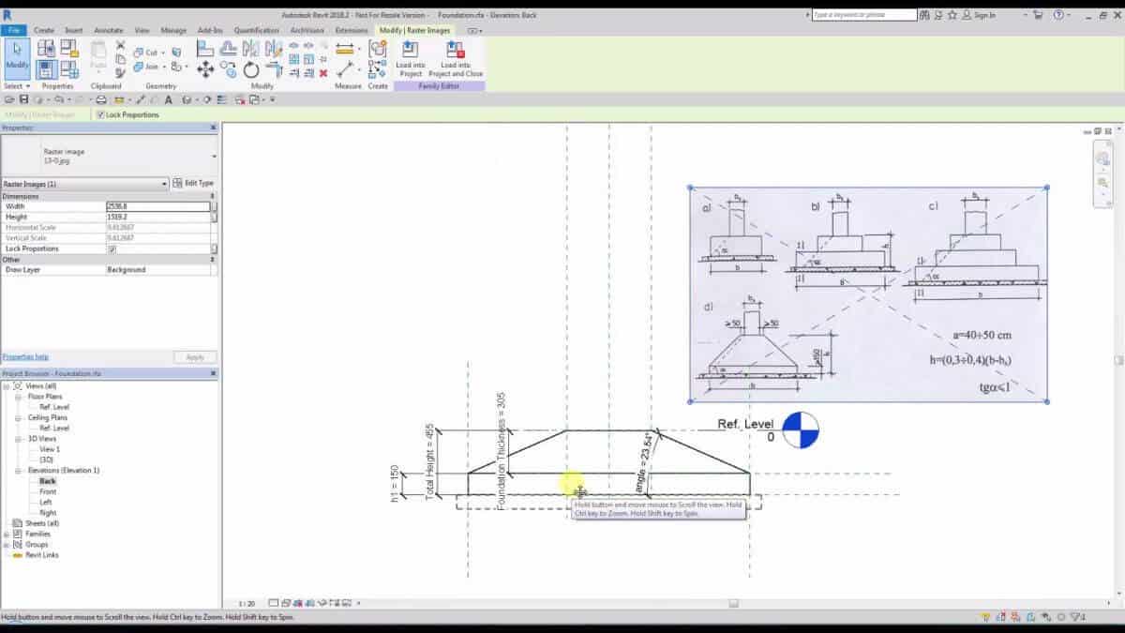This screenshot has height=633, width=1125.
Task: Toggle Lock Proportions checkbox in options bar
Action: coord(100,114)
